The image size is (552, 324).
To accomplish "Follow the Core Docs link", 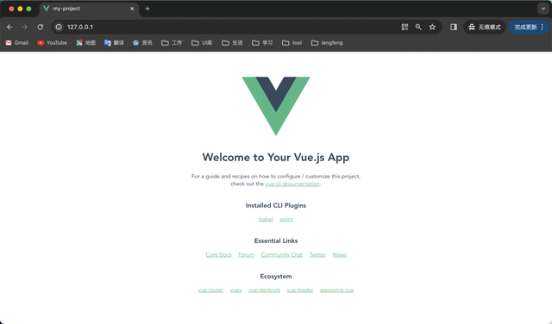I will pos(218,255).
